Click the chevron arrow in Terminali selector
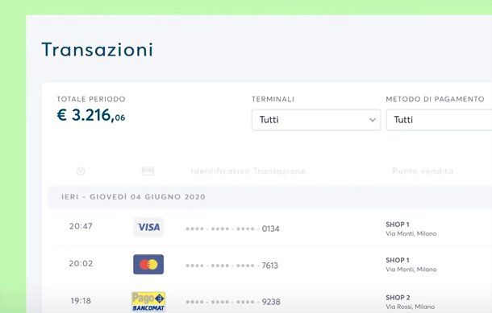Viewport: 492px width, 313px height. click(x=373, y=120)
